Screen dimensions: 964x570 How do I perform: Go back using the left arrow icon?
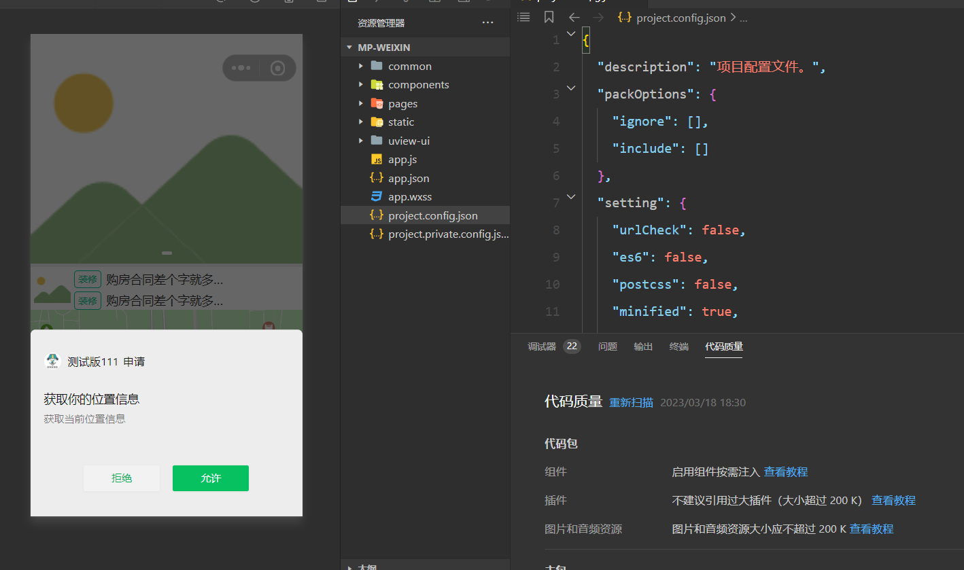coord(574,18)
